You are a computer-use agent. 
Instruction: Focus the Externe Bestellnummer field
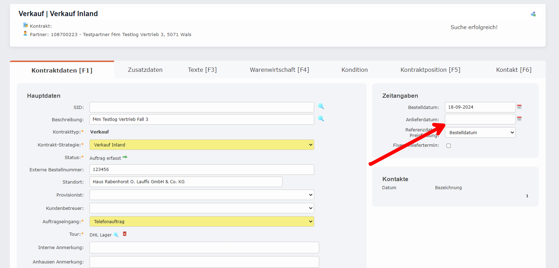tap(202, 170)
